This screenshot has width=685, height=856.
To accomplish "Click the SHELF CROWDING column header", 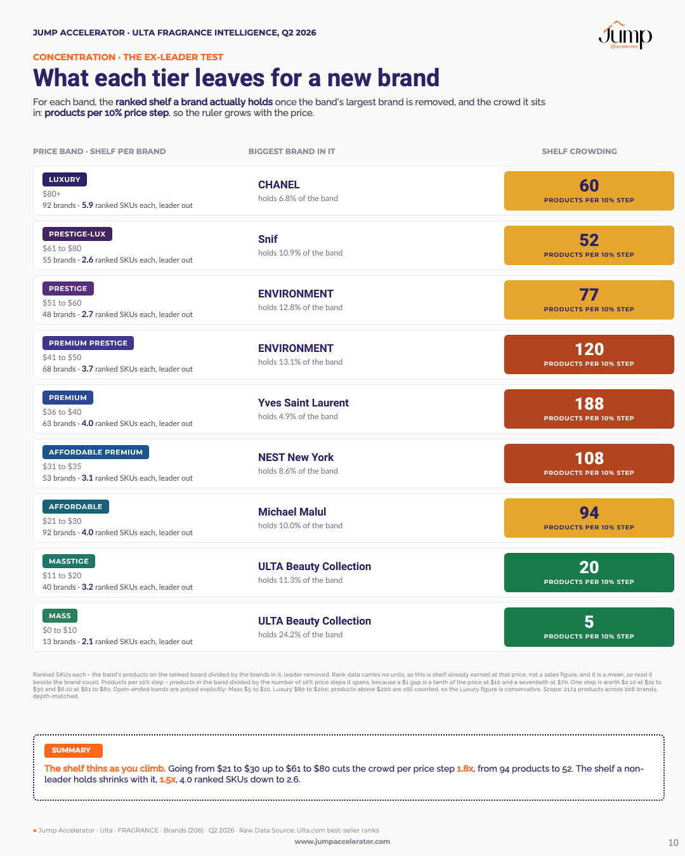I will pyautogui.click(x=579, y=152).
